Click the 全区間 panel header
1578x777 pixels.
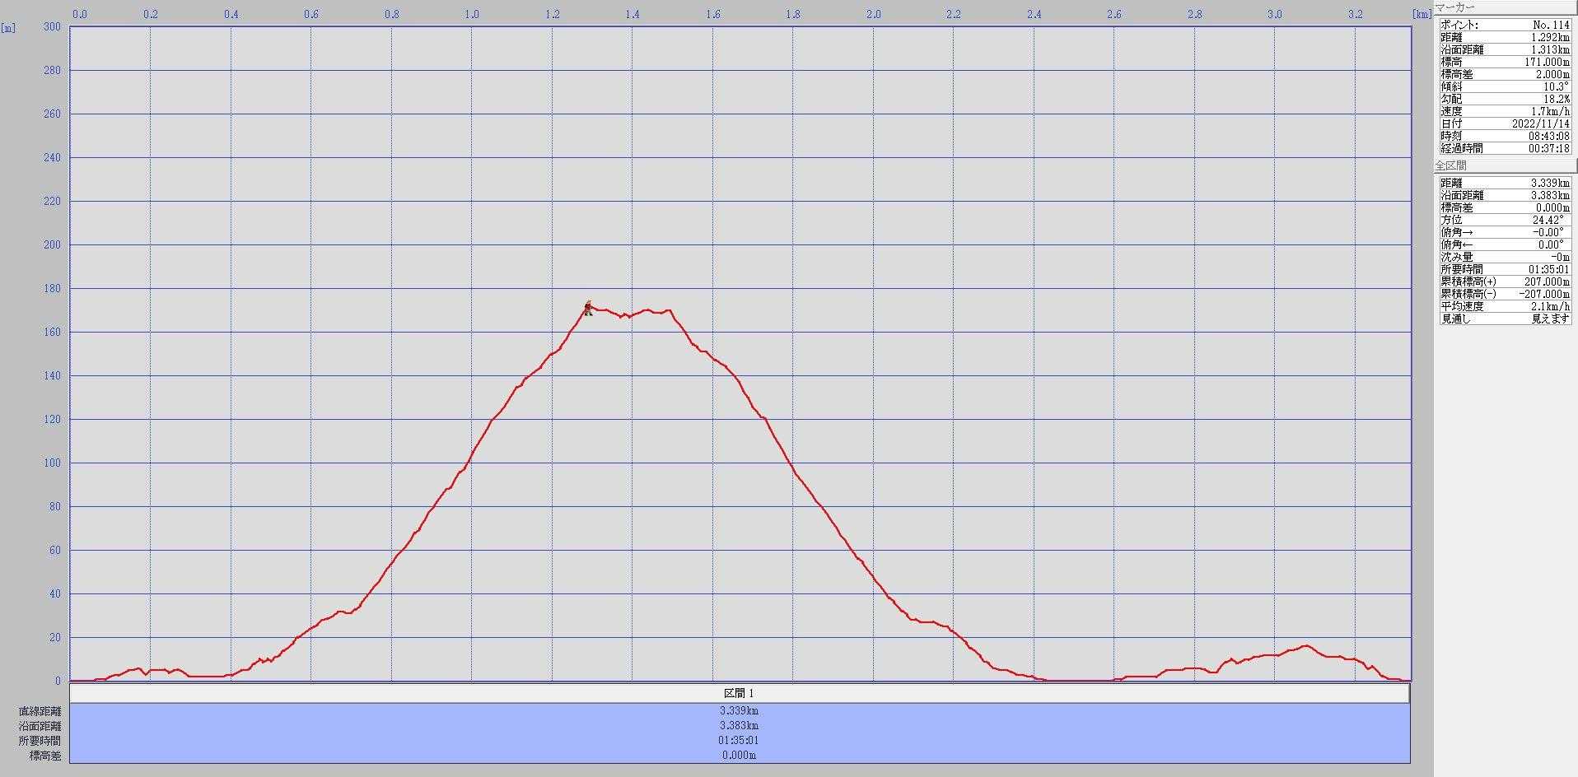(1505, 165)
